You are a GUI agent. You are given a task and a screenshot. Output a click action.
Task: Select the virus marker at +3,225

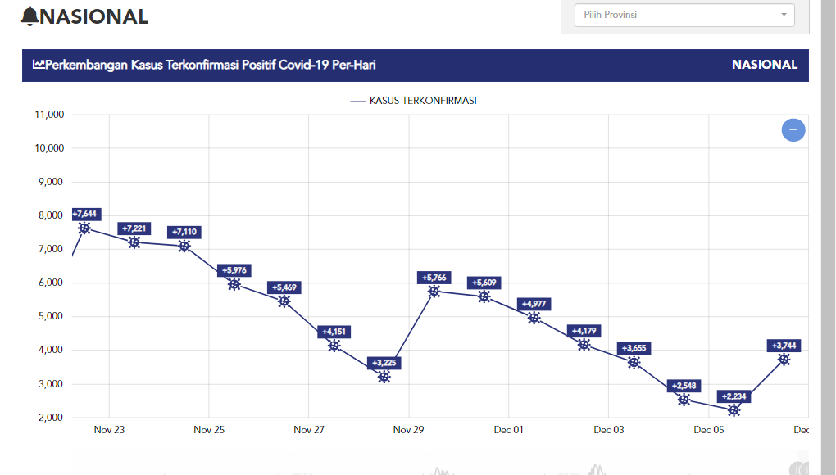[384, 377]
